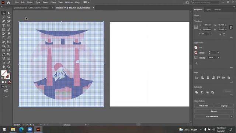Select the Gradient tool
The width and height of the screenshot is (236, 133).
point(9,50)
